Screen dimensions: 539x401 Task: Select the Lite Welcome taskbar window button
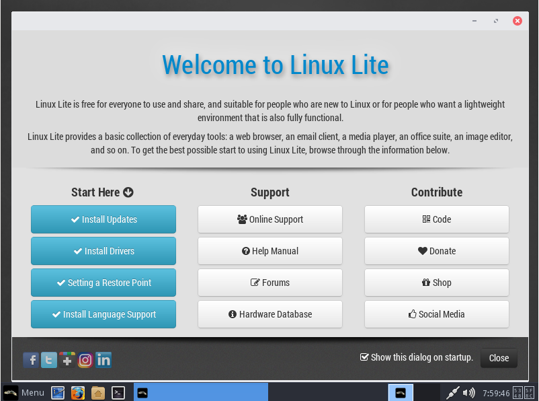click(201, 393)
